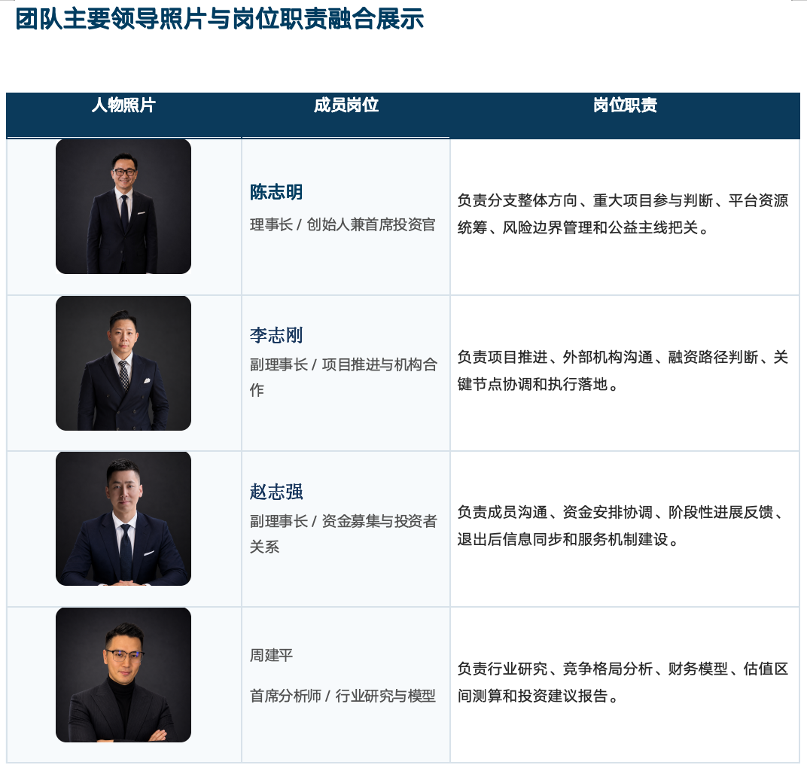Select the text 副理事长 / 项目推进与机构合作
The height and width of the screenshot is (768, 807).
(x=344, y=377)
